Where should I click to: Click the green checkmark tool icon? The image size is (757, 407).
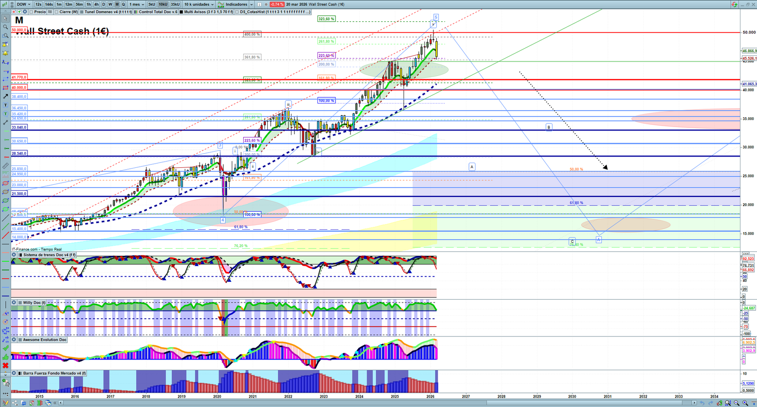pyautogui.click(x=5, y=348)
